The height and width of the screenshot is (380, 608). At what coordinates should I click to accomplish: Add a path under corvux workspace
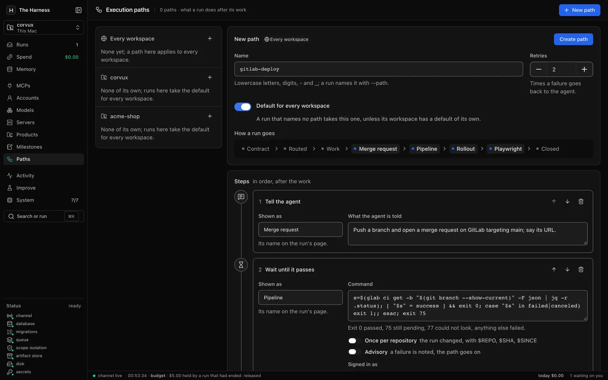coord(210,77)
